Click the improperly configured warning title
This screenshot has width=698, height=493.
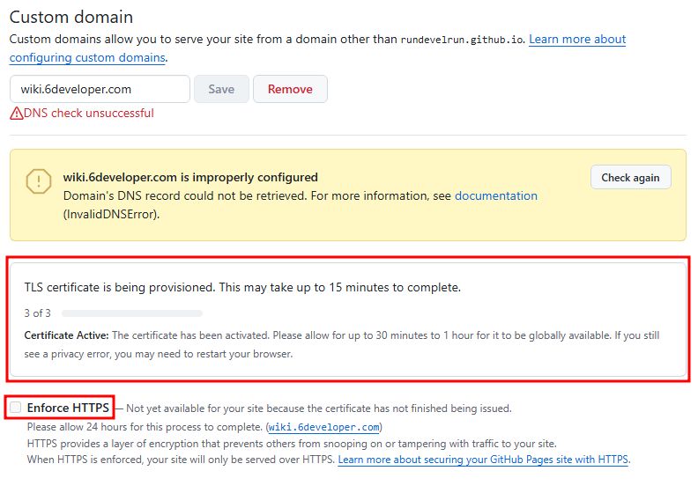pyautogui.click(x=190, y=177)
